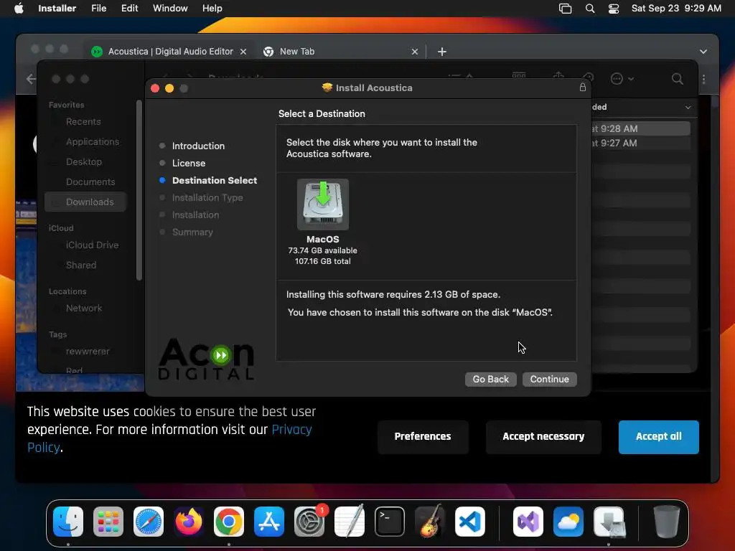Click the Finder window search icon

tap(678, 79)
